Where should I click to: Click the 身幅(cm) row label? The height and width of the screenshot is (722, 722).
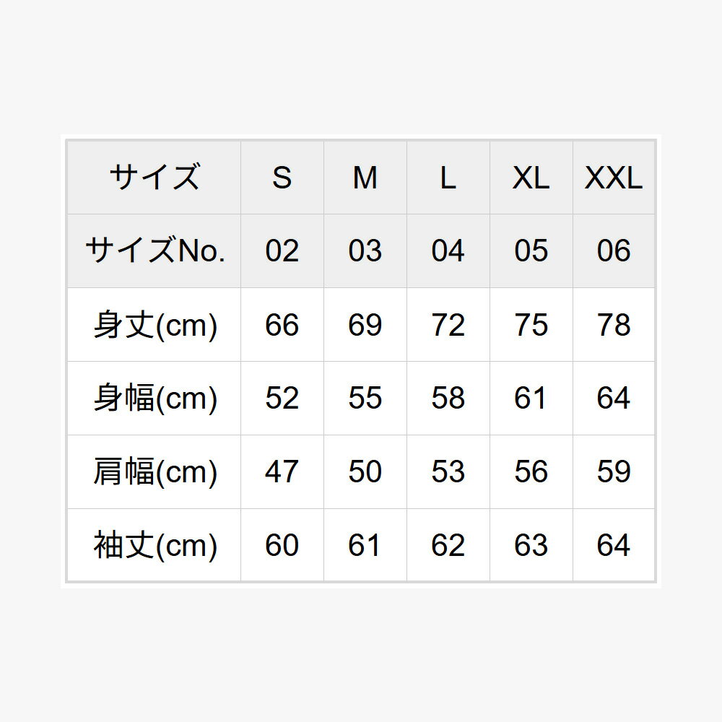pos(154,399)
